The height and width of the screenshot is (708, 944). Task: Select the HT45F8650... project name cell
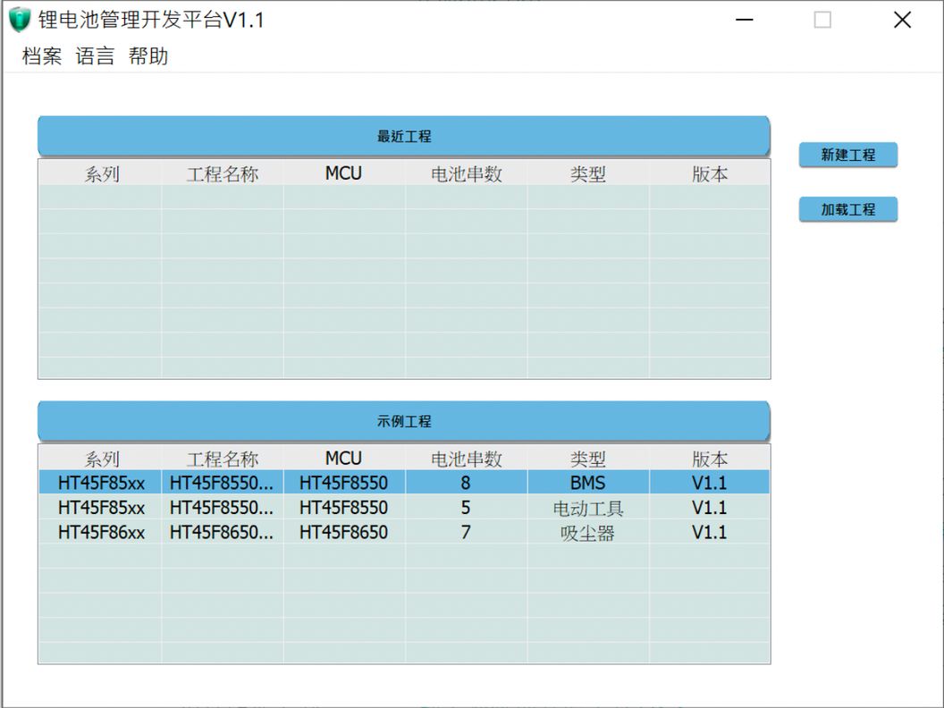click(x=223, y=532)
